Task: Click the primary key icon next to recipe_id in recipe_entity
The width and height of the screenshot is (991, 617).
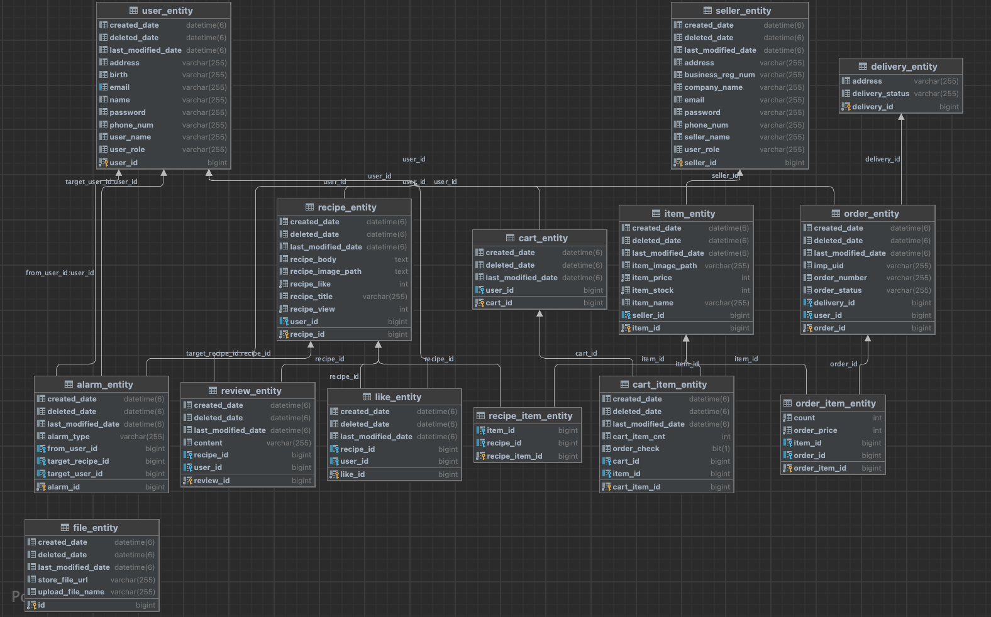Action: click(x=284, y=334)
